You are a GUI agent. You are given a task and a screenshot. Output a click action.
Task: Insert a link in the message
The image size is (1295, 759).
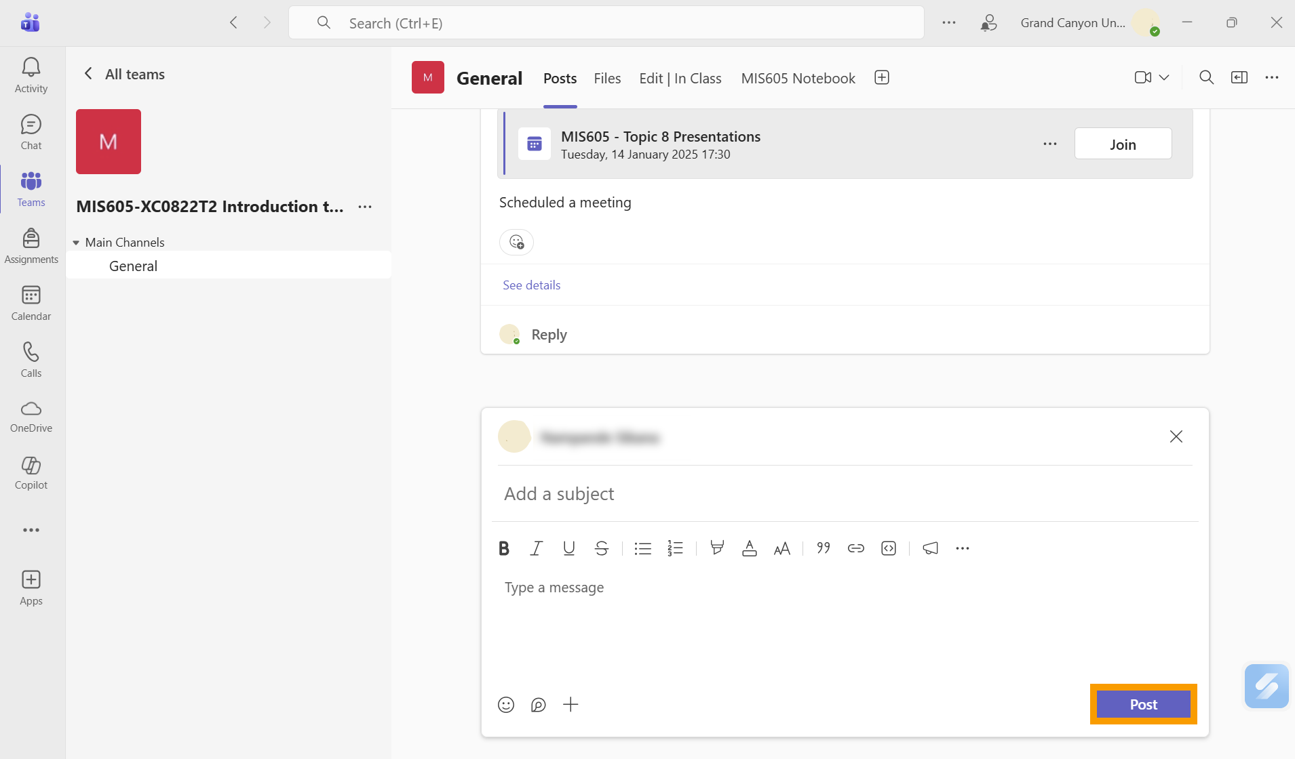pos(855,548)
